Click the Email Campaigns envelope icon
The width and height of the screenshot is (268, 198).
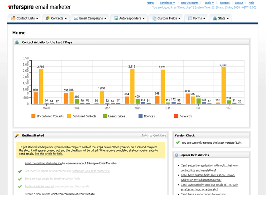pyautogui.click(x=76, y=18)
